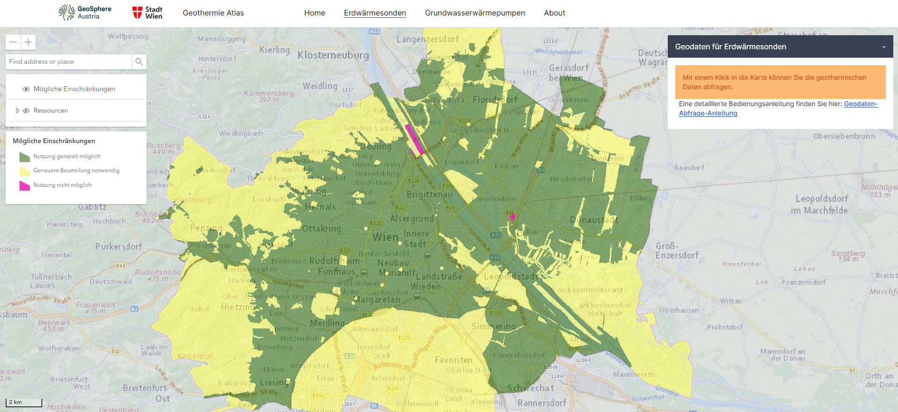
Task: Select the Ressourcen layer label
Action: click(51, 111)
